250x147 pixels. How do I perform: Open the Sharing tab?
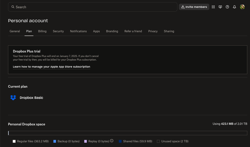pyautogui.click(x=169, y=31)
